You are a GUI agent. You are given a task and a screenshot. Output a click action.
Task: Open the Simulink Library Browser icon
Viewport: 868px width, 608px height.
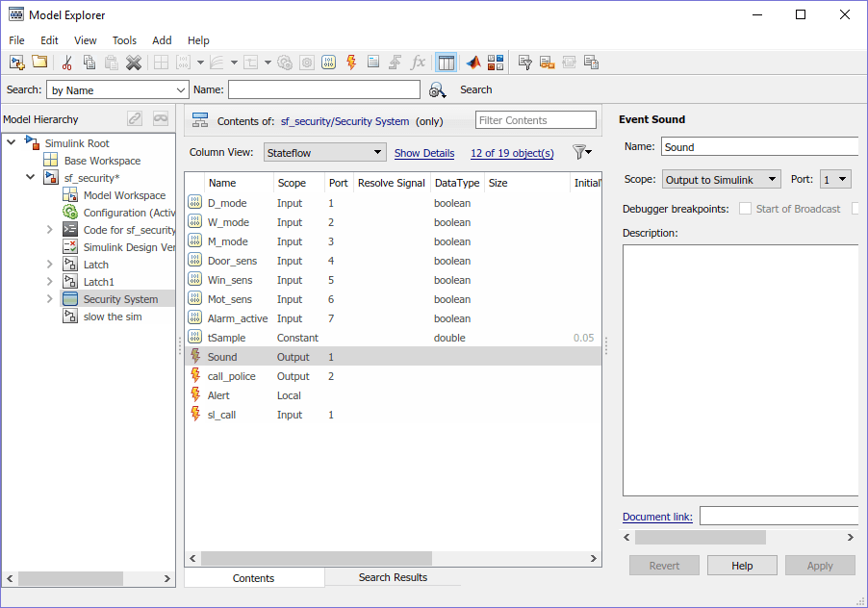(496, 63)
